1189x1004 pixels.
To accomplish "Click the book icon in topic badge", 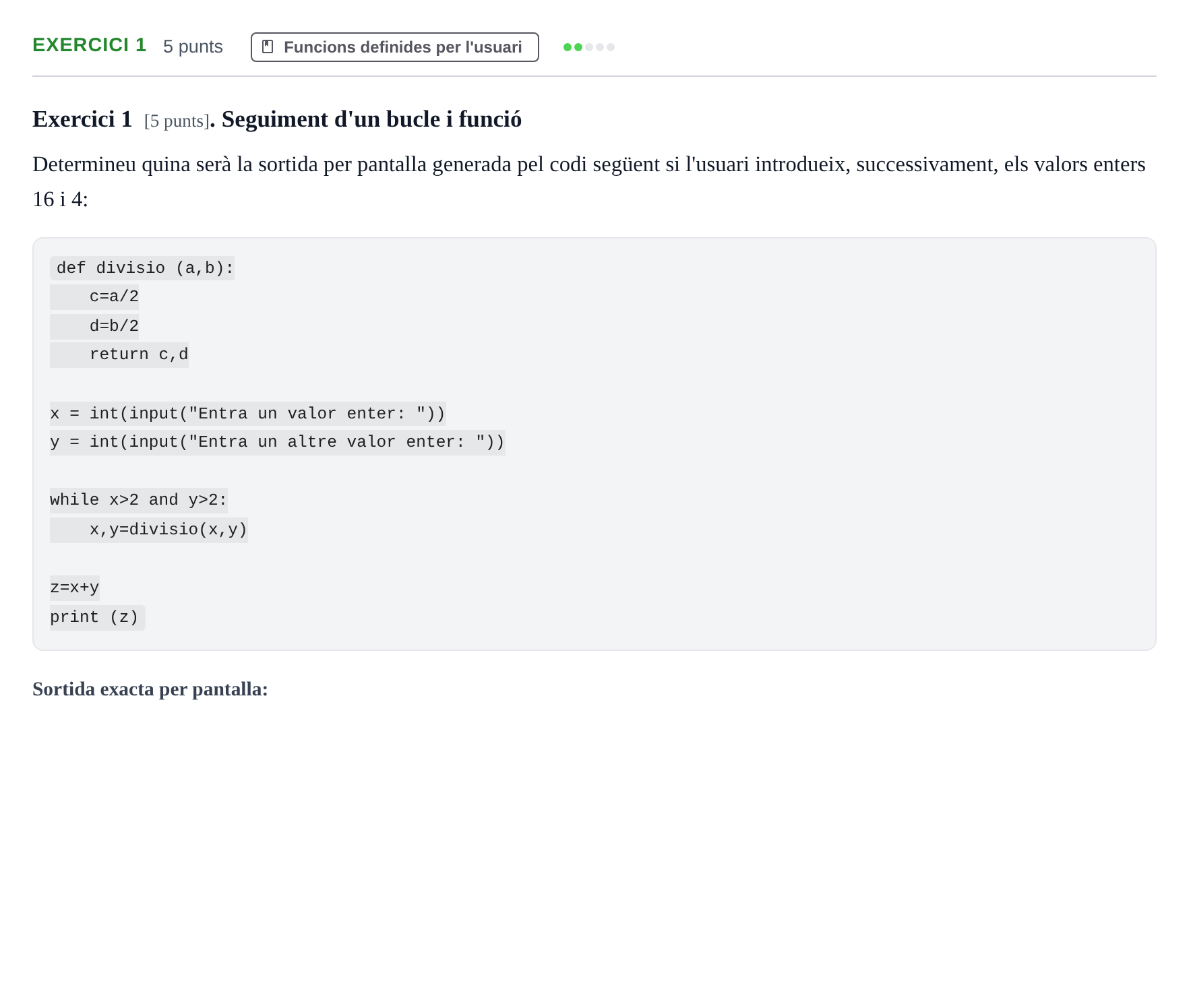I will click(x=268, y=46).
